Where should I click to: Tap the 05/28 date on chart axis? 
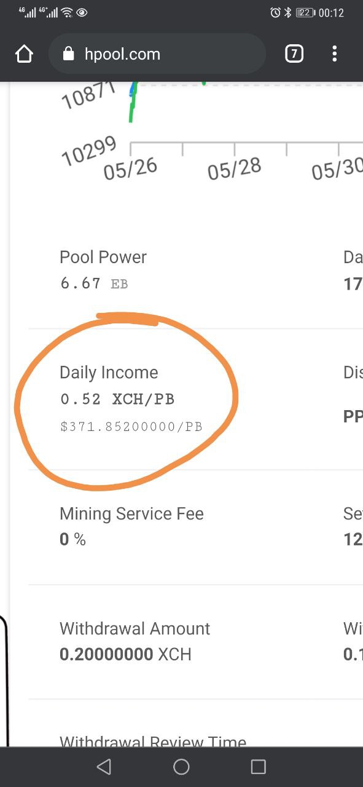click(x=234, y=168)
